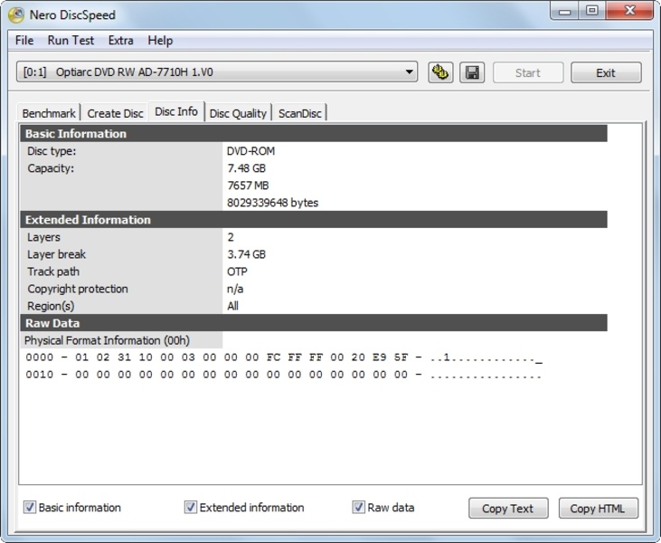661x543 pixels.
Task: Click the Capacity label
Action: 51,168
